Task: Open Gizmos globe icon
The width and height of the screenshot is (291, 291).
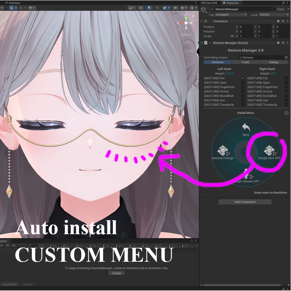Action: pos(192,8)
